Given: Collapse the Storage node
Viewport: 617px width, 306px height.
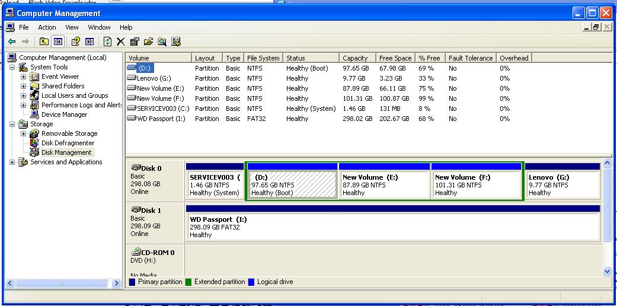Looking at the screenshot, I should click(12, 124).
